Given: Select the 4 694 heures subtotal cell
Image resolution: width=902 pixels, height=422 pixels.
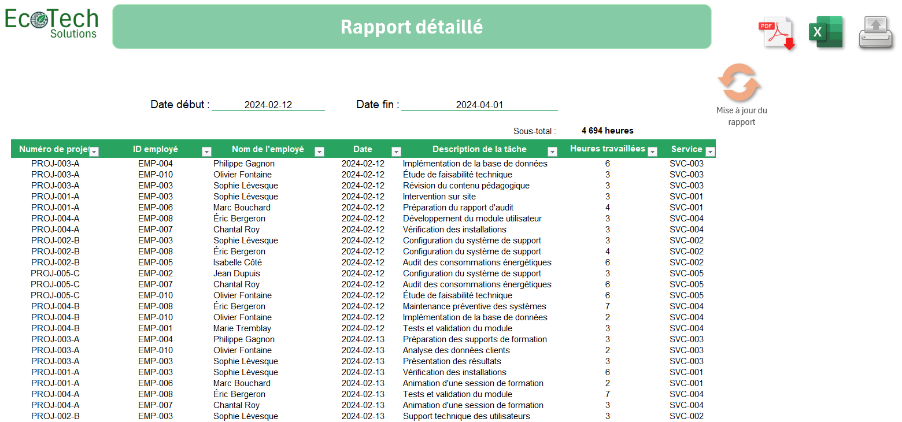Looking at the screenshot, I should click(607, 131).
